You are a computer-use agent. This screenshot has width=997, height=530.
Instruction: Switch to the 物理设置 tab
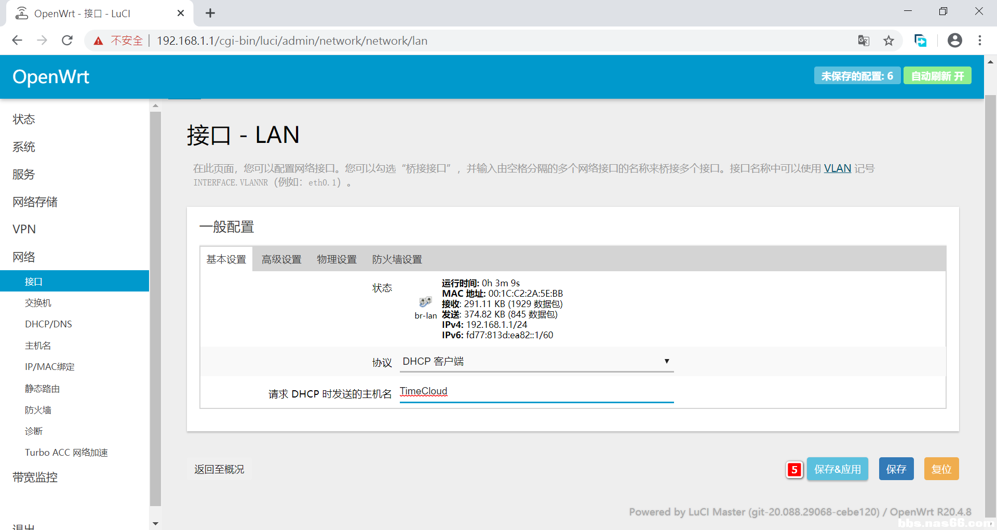[x=336, y=259]
